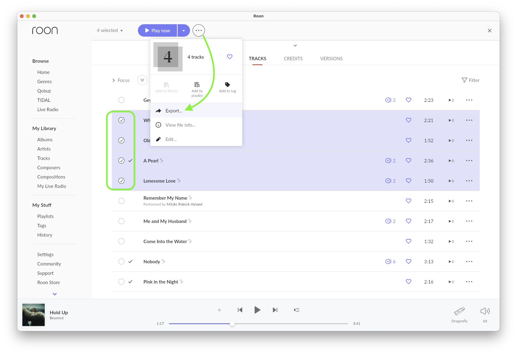The image size is (517, 354).
Task: Open 6 versions indicator for Nobody
Action: point(390,261)
